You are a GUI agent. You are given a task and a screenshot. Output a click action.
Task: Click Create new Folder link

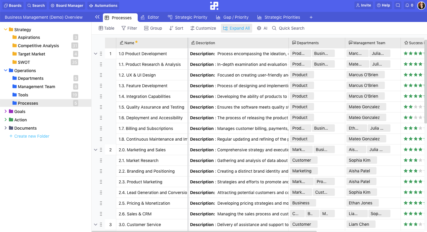tap(32, 136)
